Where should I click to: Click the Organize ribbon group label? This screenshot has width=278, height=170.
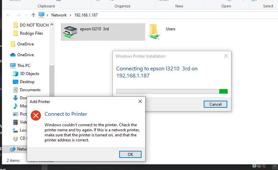(x=122, y=6)
